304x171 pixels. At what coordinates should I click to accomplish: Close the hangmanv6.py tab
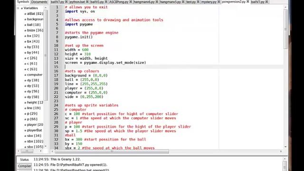pyautogui.click(x=157, y=2)
